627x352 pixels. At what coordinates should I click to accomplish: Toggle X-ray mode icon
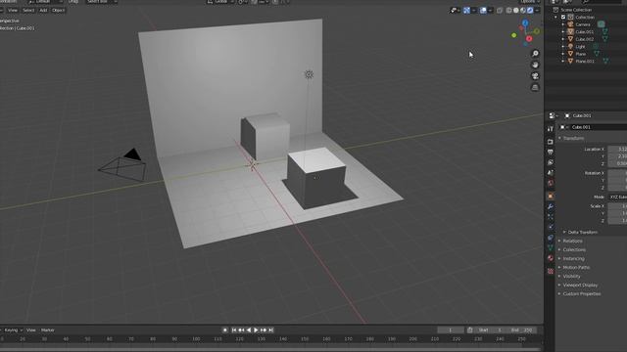[500, 11]
